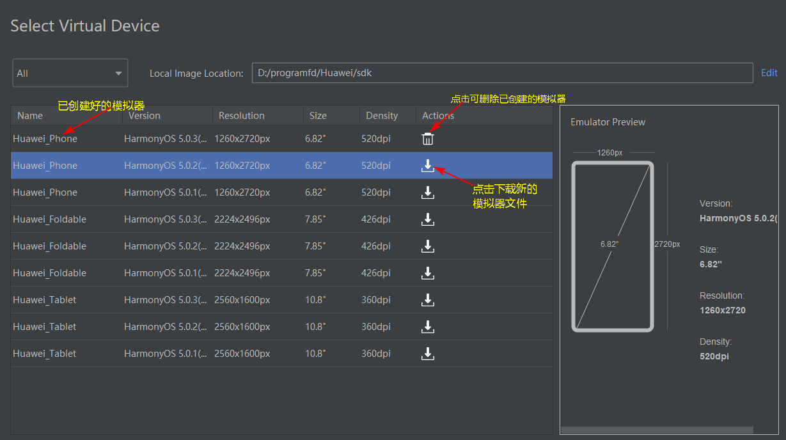
Task: Click 426dpi density in Foldable 5.0.1 row
Action: click(x=376, y=273)
